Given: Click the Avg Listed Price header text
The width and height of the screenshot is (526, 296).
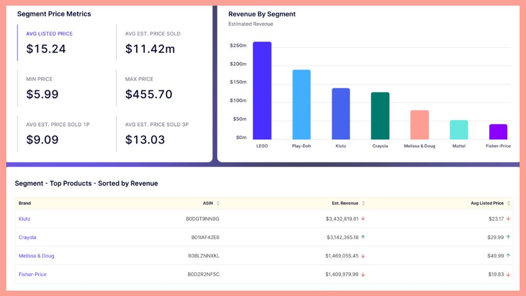Looking at the screenshot, I should click(x=487, y=203).
